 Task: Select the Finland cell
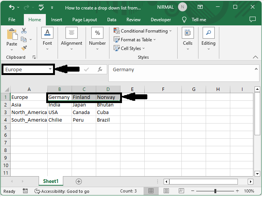84,97
